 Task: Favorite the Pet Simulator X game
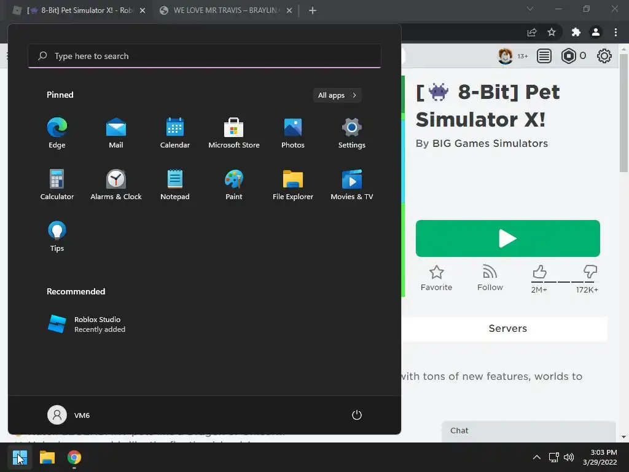coord(437,278)
